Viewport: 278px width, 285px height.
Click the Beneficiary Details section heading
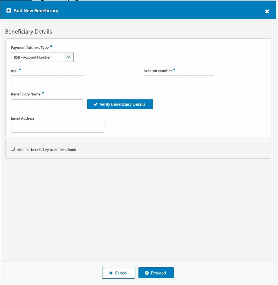pos(29,32)
